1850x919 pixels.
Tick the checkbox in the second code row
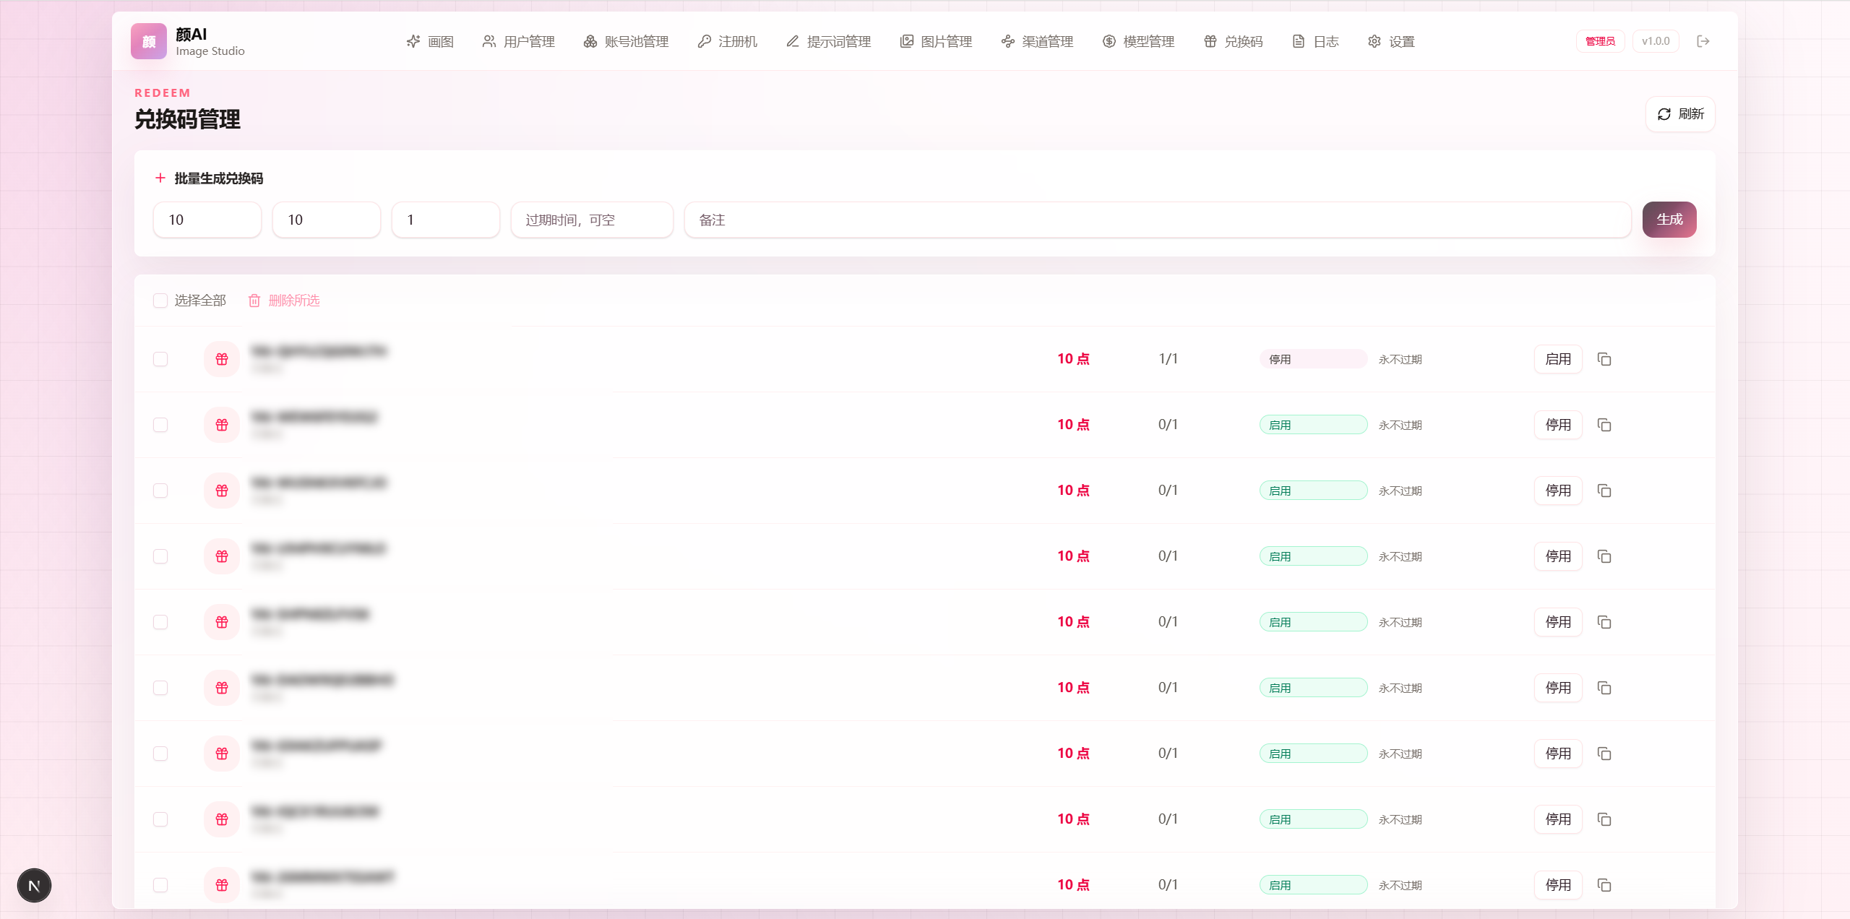(160, 425)
